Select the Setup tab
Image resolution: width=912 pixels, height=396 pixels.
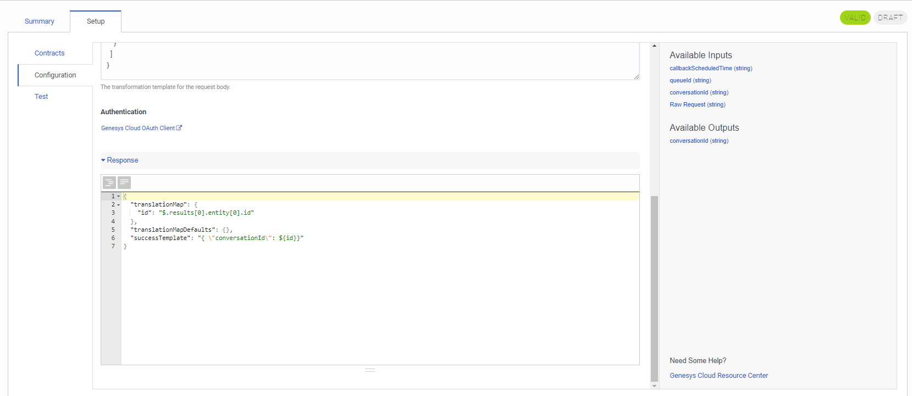pos(96,21)
